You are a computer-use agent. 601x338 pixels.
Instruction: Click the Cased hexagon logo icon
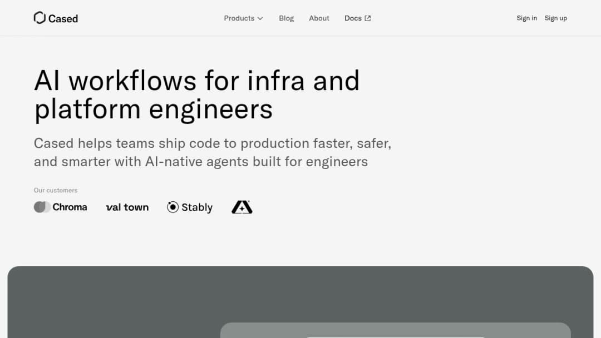coord(40,18)
